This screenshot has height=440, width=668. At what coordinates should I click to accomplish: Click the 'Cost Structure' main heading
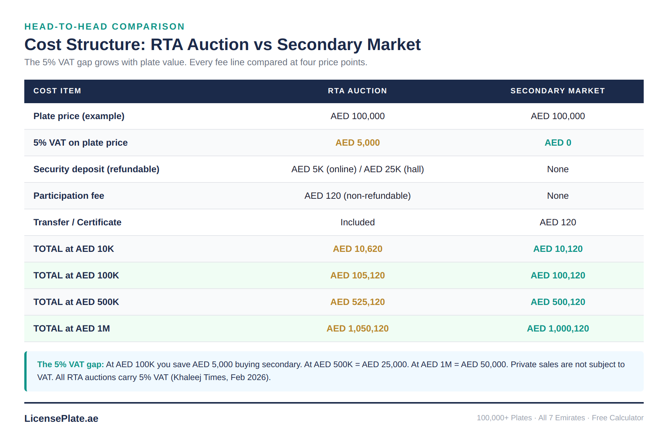[222, 44]
